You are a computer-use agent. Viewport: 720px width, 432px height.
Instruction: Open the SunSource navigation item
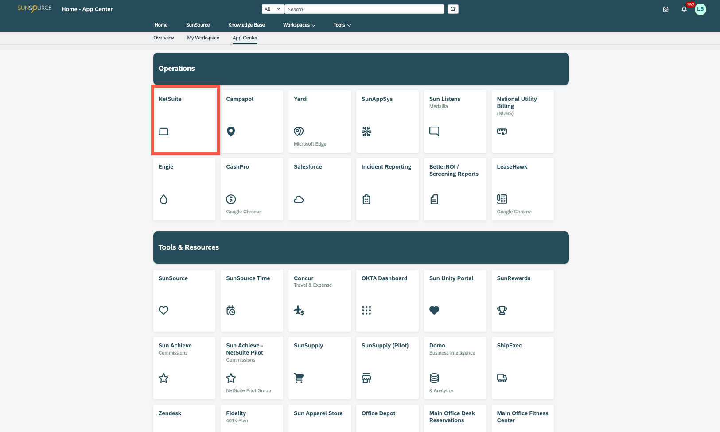(x=198, y=25)
